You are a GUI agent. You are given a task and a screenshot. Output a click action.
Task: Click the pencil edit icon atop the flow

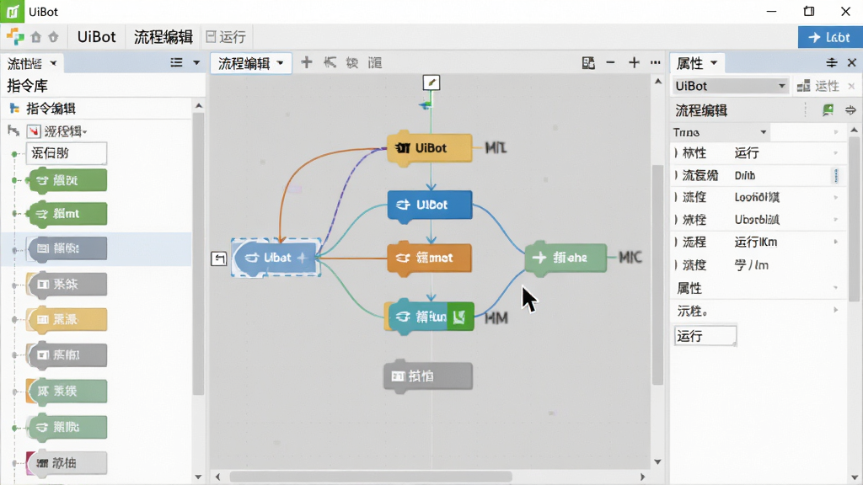click(x=431, y=83)
